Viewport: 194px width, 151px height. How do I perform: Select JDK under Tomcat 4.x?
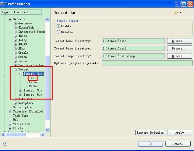pos(32,78)
